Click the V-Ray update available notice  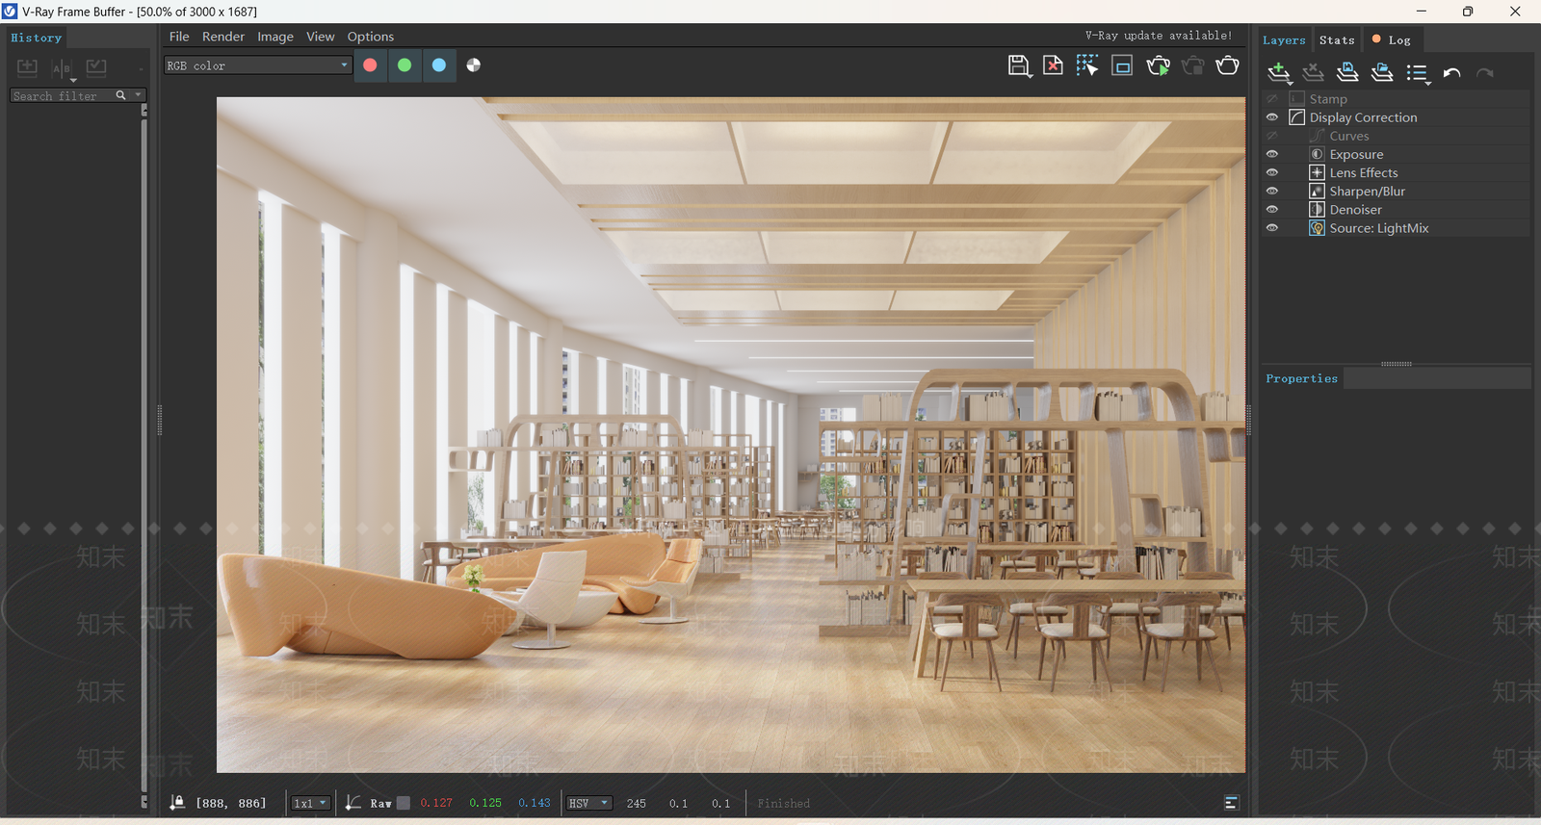click(x=1158, y=36)
